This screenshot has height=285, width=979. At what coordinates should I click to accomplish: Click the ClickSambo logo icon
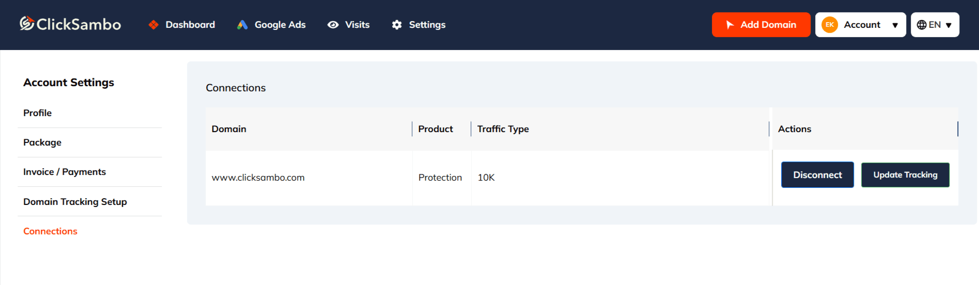click(x=27, y=24)
